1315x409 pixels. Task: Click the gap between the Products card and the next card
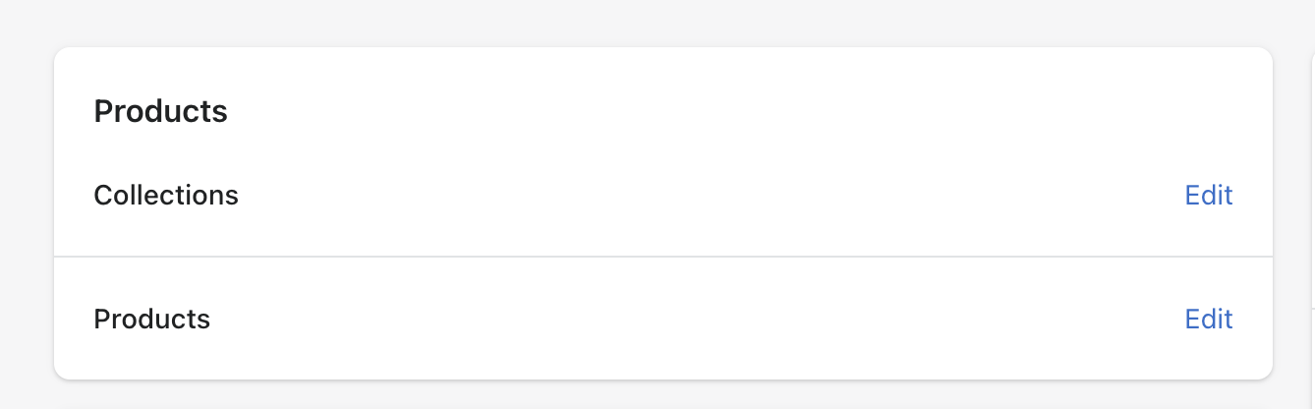coord(1291,212)
